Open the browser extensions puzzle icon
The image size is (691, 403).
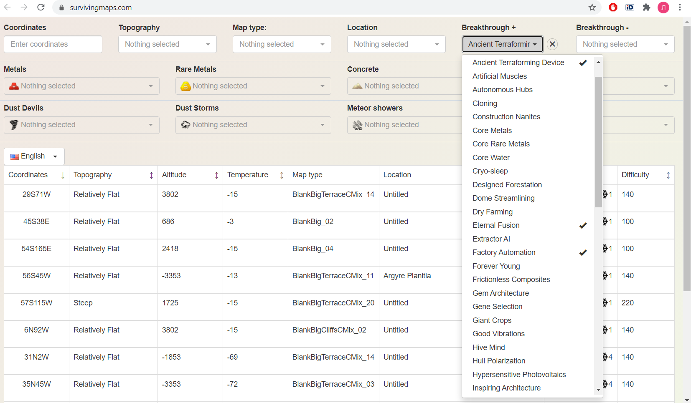[x=646, y=8]
